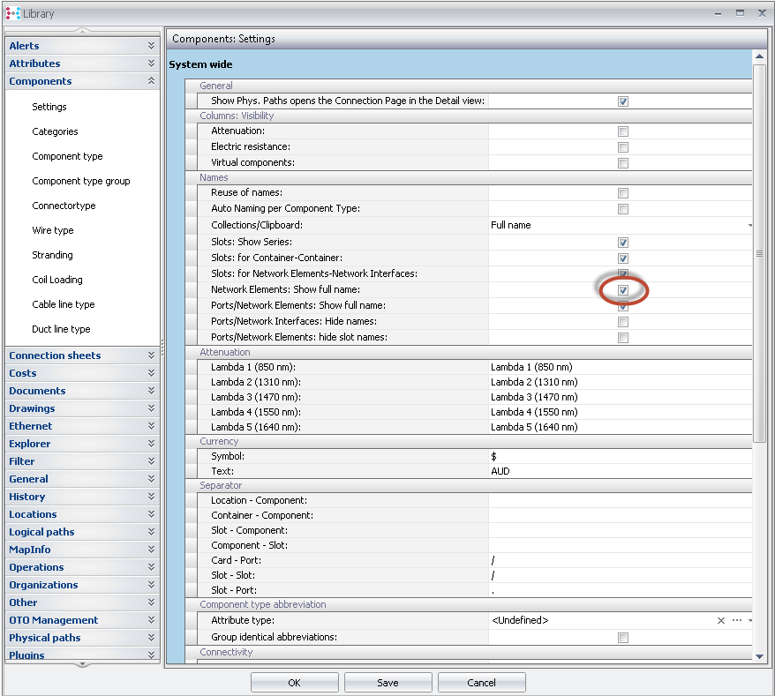Confirm settings with the OK button
Image resolution: width=775 pixels, height=696 pixels.
point(294,683)
